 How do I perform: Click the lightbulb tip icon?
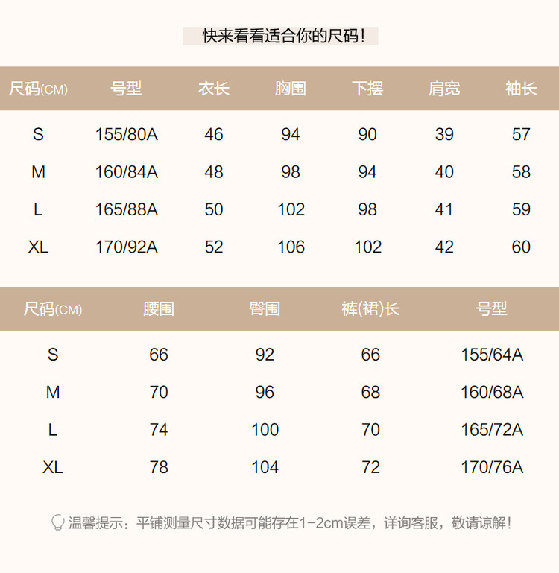coord(57,522)
